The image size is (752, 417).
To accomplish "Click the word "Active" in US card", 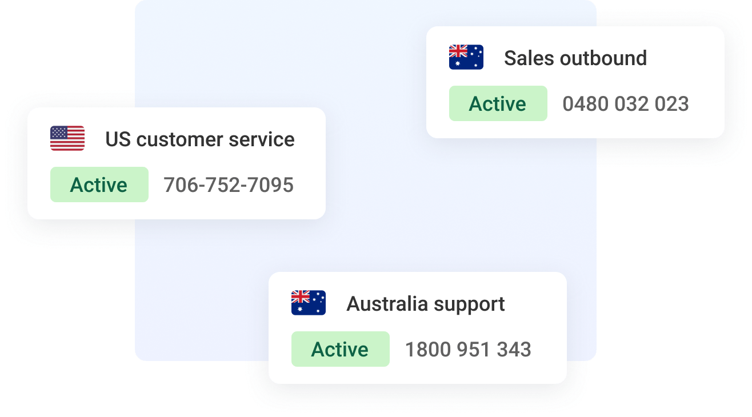I will (x=99, y=185).
